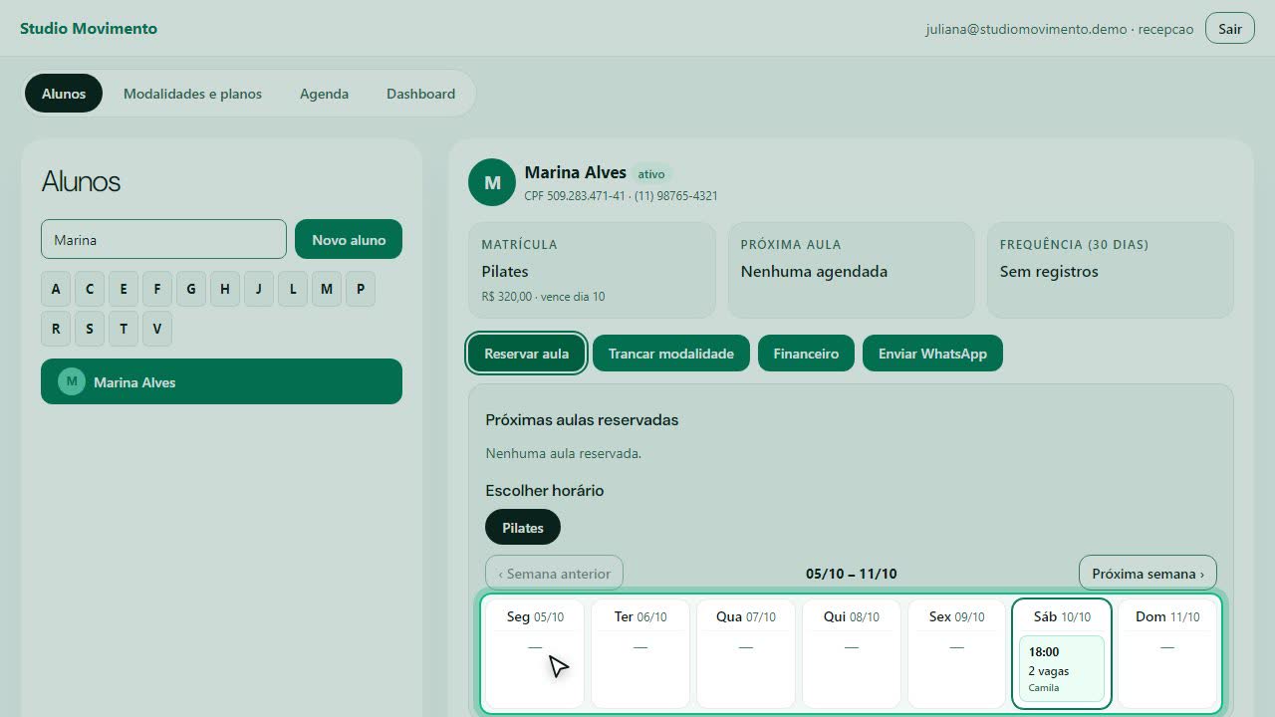Open the Alunos tab
The width and height of the screenshot is (1275, 717).
click(64, 94)
